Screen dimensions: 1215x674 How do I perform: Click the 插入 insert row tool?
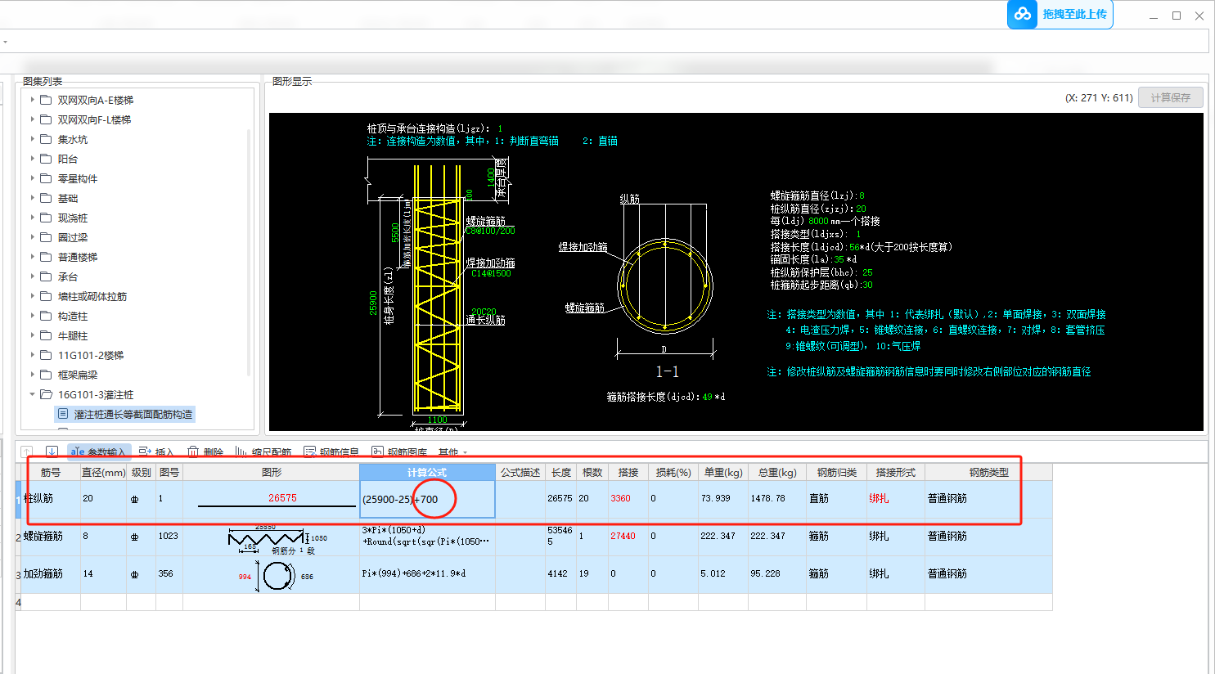click(156, 452)
